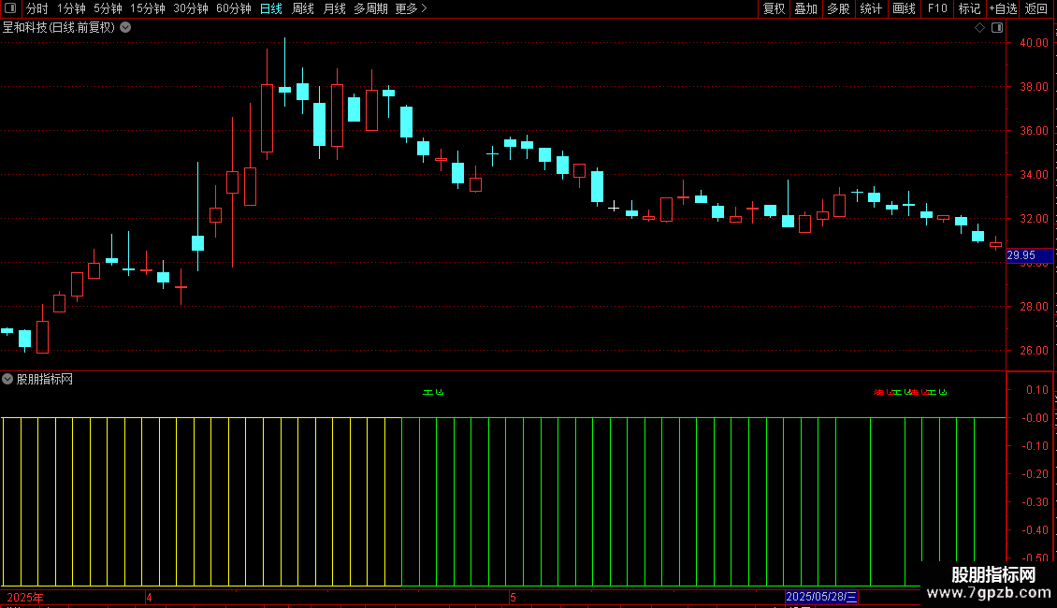This screenshot has height=608, width=1057.
Task: Open the 多周期 multi-period view
Action: (x=370, y=8)
